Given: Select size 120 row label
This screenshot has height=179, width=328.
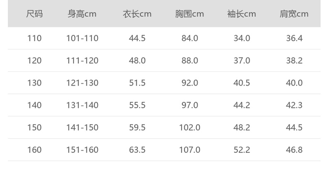Looking at the screenshot, I should point(34,61).
